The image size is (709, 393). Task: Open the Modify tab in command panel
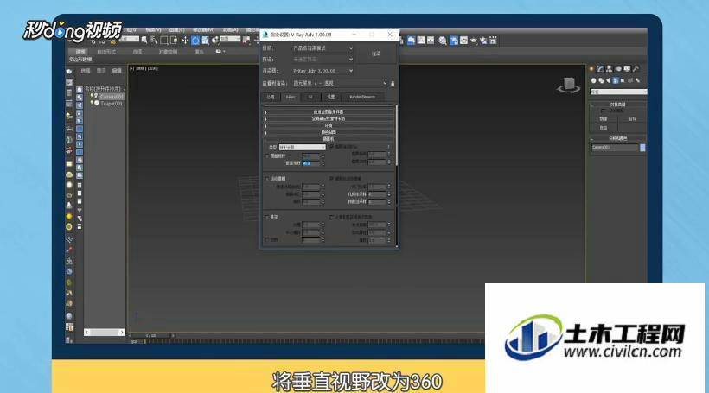pyautogui.click(x=599, y=68)
